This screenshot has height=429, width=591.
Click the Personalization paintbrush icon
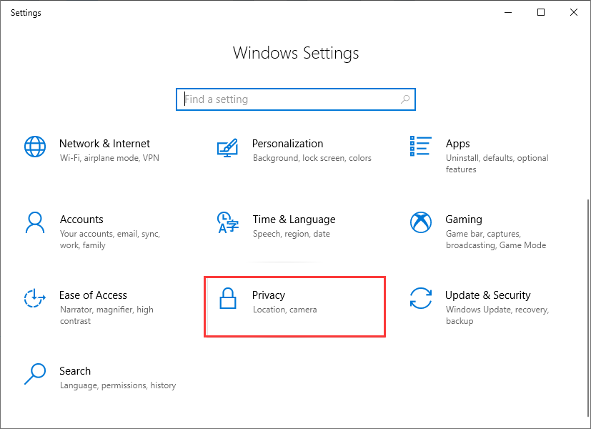point(228,148)
